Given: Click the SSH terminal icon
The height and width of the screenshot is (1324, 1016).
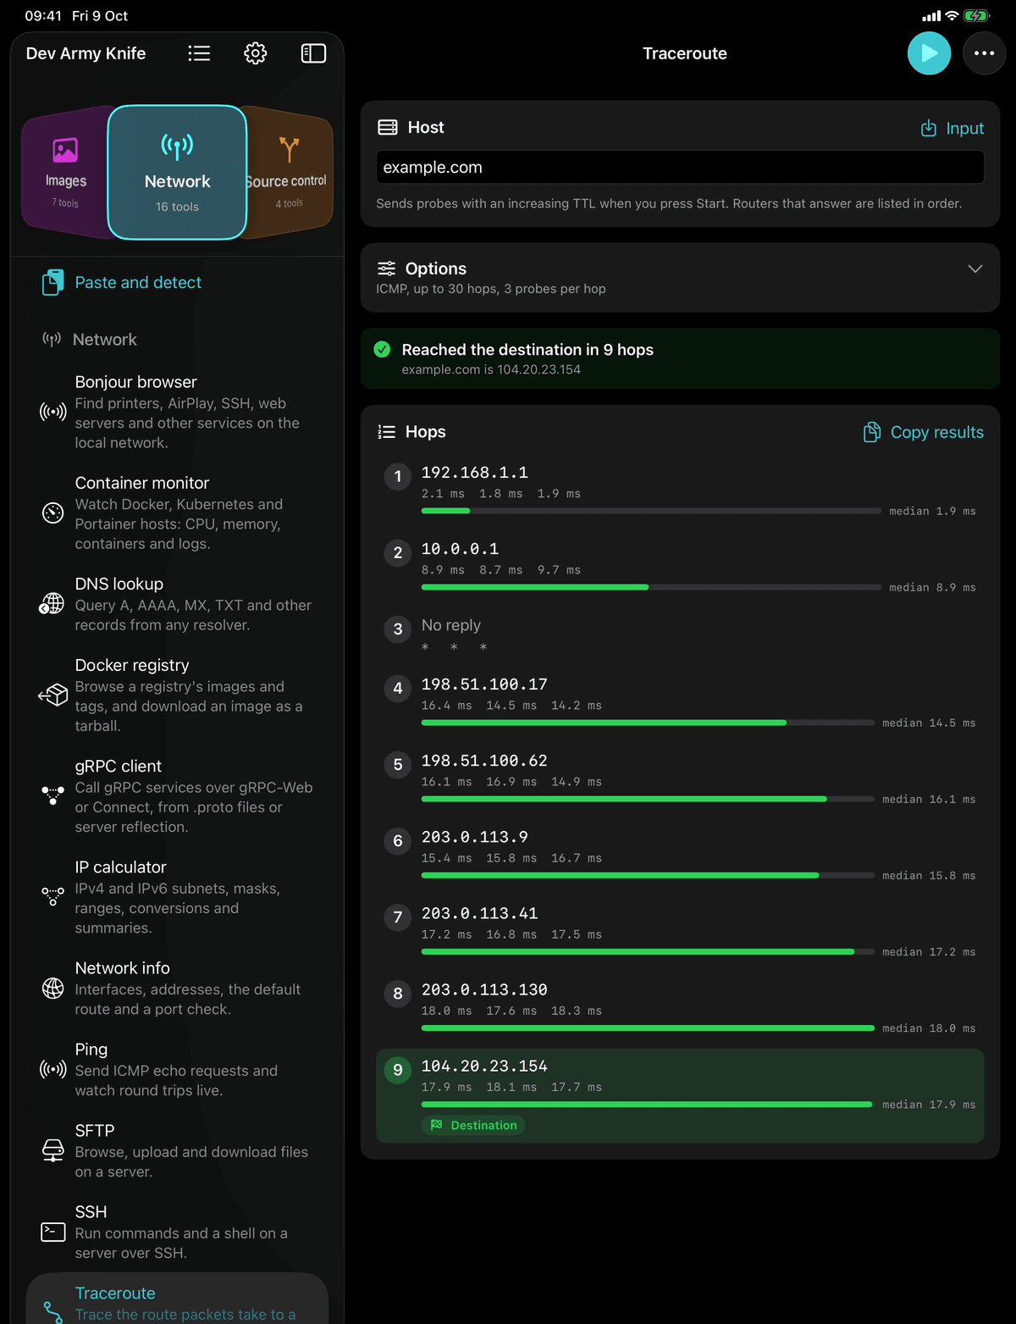Looking at the screenshot, I should [52, 1232].
